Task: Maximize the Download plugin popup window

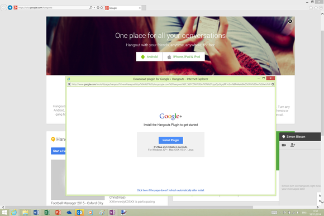Action: 264,79
